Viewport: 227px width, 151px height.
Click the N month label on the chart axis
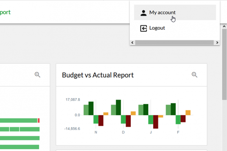coord(96,132)
